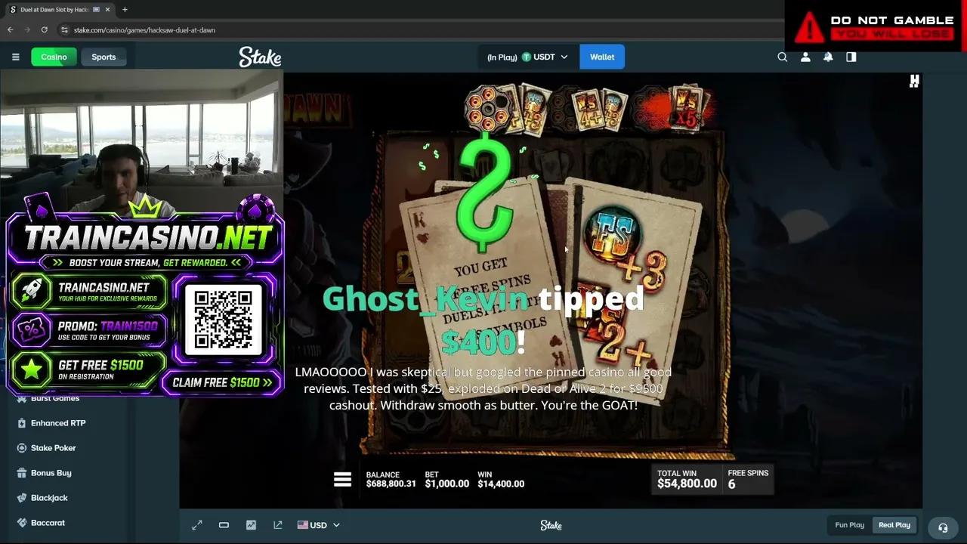
Task: Switch to the Sports tab
Action: pyautogui.click(x=103, y=57)
